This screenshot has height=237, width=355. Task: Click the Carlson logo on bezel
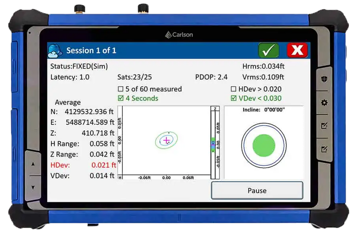pos(179,35)
